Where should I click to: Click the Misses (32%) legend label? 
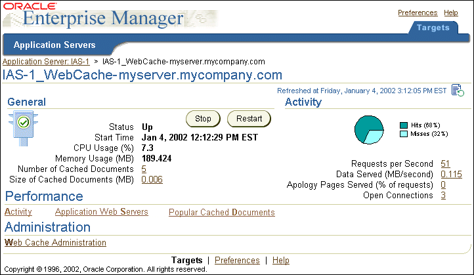(x=429, y=134)
